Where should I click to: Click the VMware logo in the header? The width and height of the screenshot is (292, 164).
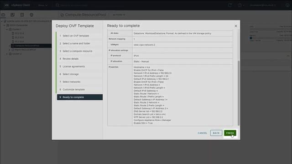coord(6,5)
